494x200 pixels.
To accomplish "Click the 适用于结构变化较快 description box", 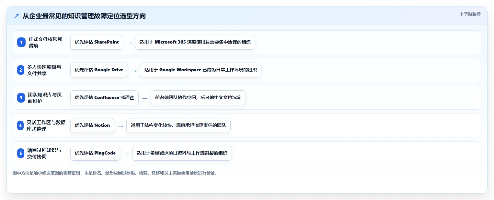I will point(178,125).
